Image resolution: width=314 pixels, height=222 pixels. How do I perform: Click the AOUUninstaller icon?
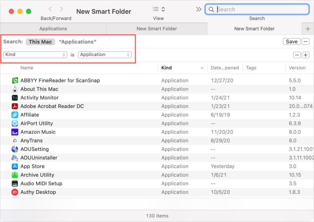point(15,158)
